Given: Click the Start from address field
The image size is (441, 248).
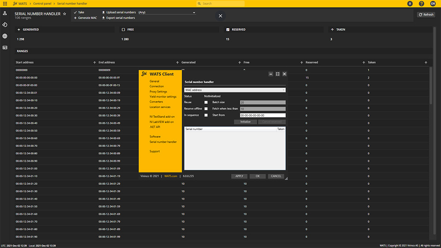Looking at the screenshot, I should pos(262,115).
